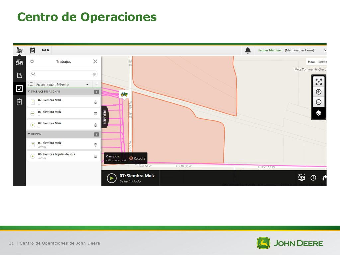340x255 pixels.
Task: Select job 07: Siembra Maíz in list
Action: click(x=63, y=125)
